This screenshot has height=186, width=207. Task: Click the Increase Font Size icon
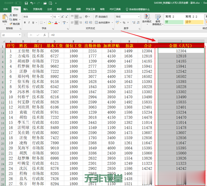[62, 17]
